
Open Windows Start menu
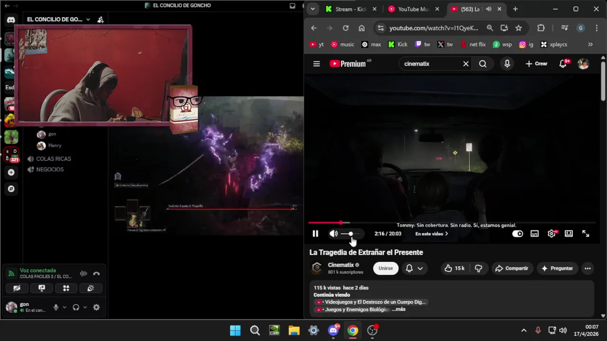pos(235,330)
